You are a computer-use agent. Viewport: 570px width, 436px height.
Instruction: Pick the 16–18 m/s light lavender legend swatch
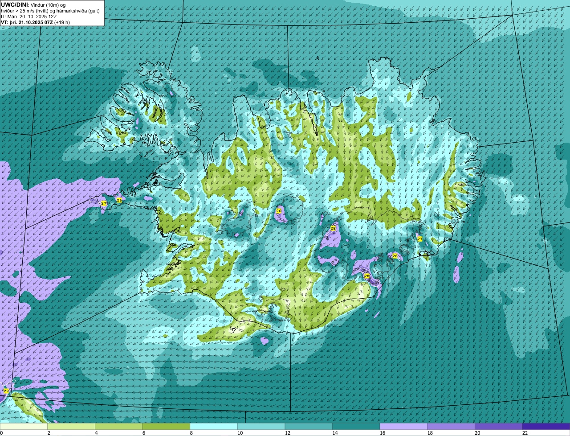click(x=403, y=427)
